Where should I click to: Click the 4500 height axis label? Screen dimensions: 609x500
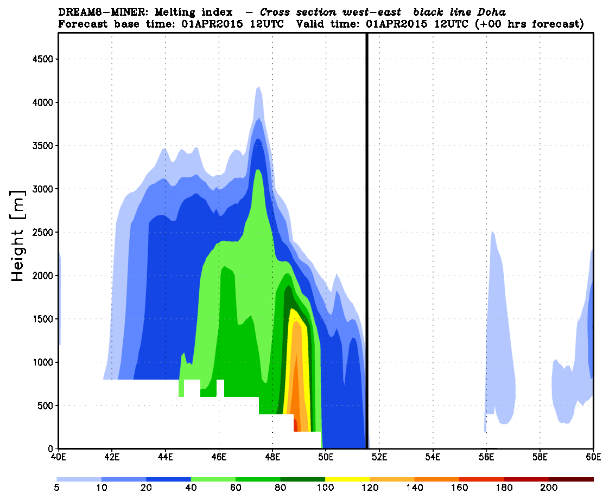[x=43, y=59]
